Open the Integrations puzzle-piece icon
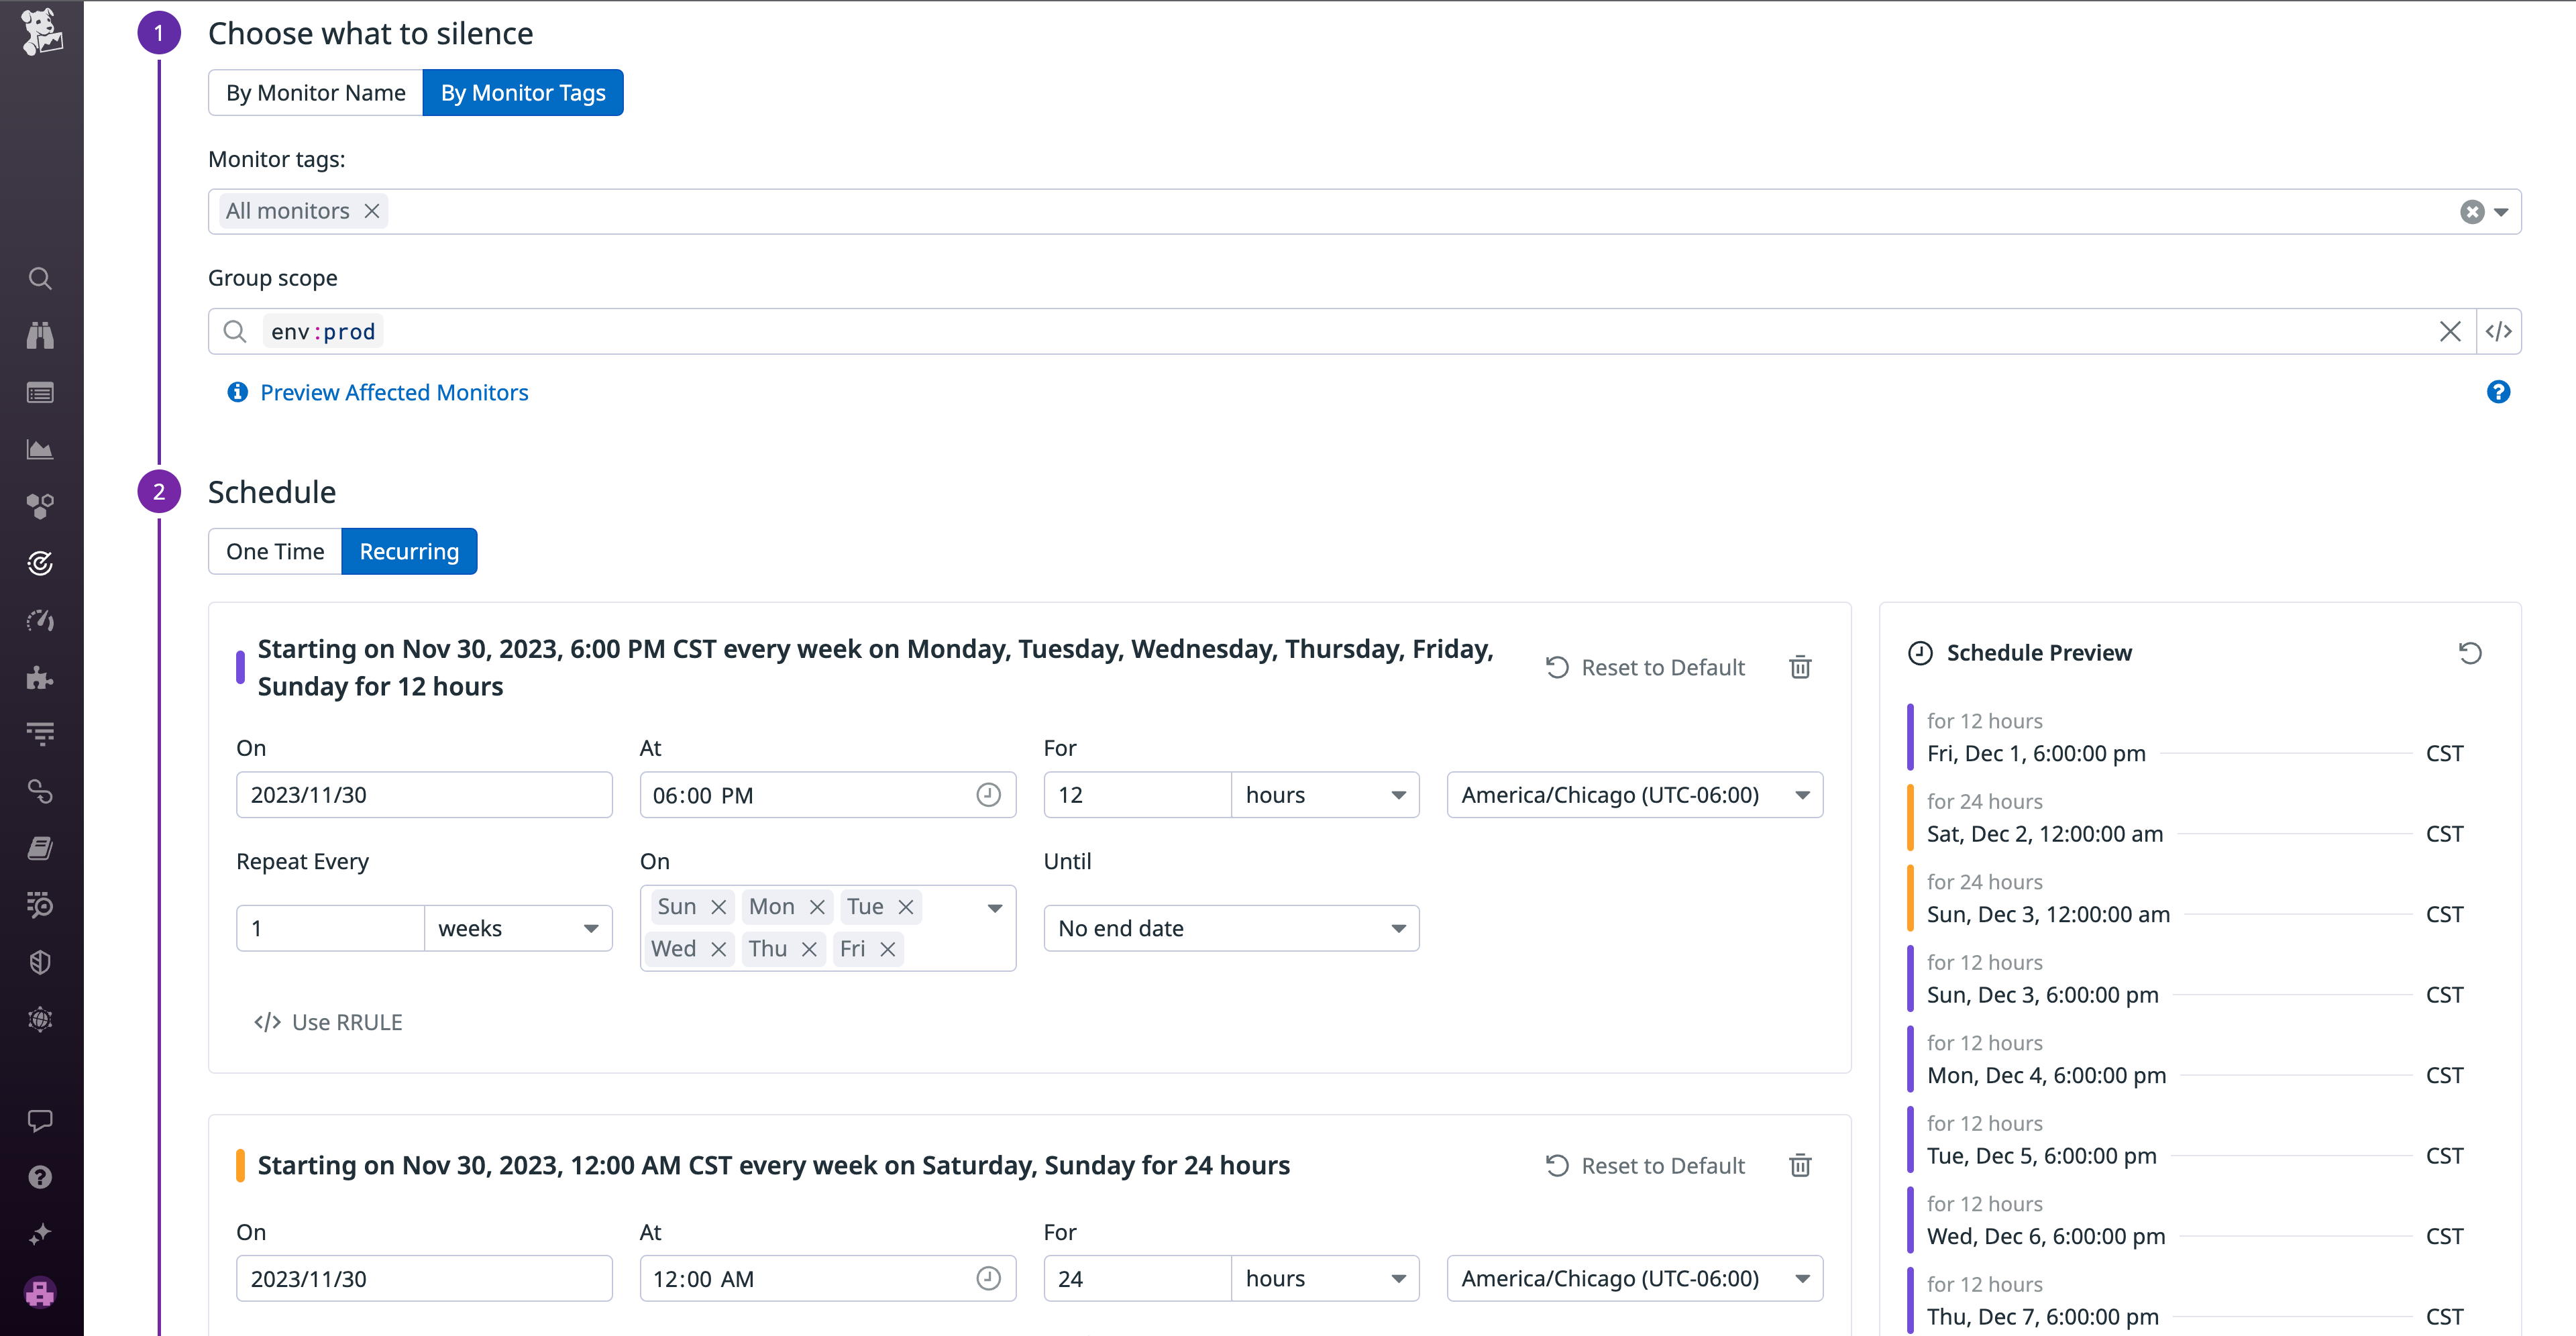Image resolution: width=2576 pixels, height=1336 pixels. [40, 678]
